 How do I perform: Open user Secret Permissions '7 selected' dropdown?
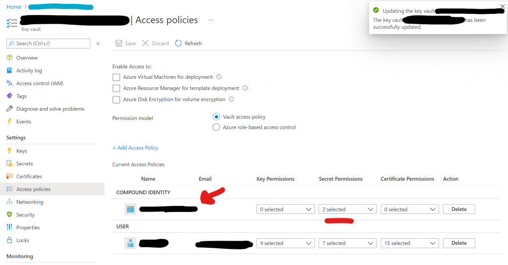[348, 243]
